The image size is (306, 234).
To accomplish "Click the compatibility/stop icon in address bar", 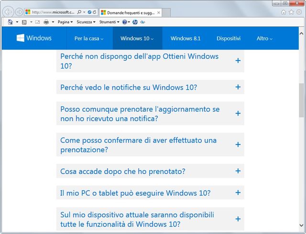I will (89, 12).
